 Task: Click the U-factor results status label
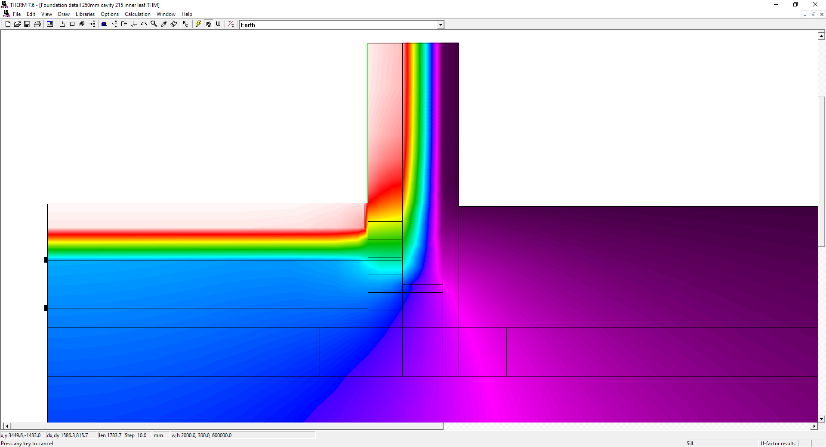tap(778, 443)
